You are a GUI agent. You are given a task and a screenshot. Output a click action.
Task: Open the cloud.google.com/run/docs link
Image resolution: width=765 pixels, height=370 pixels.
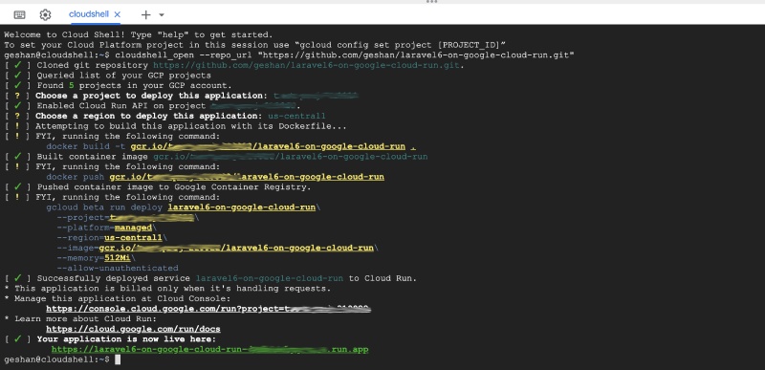pyautogui.click(x=133, y=329)
